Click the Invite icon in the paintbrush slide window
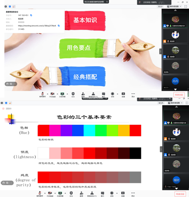 (x=83, y=95)
